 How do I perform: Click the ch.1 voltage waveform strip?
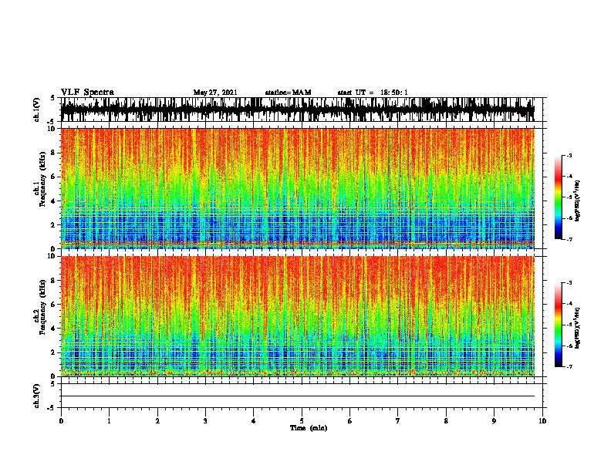click(x=297, y=110)
